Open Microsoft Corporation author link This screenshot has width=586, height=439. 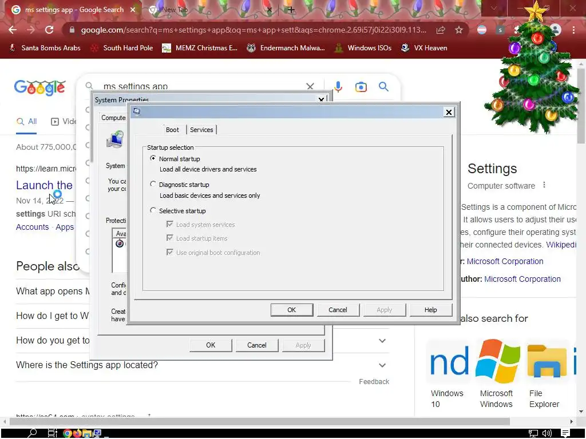pos(522,279)
